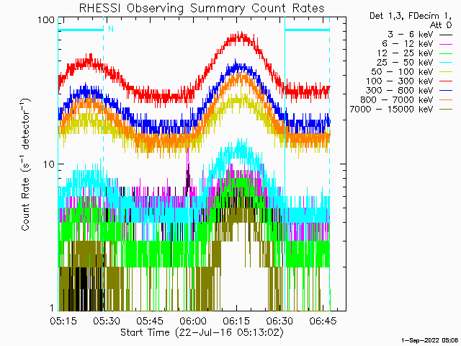Click the green 12 - 25 keV legend line

point(446,54)
